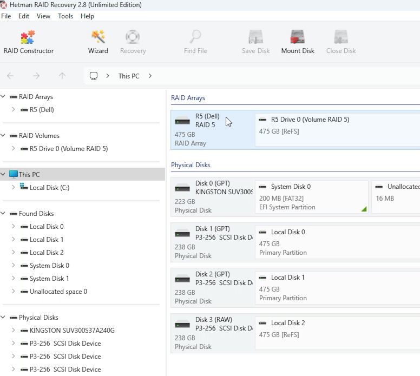The image size is (420, 376).
Task: Select Local Disk 1 in Found Disks
Action: 47,240
